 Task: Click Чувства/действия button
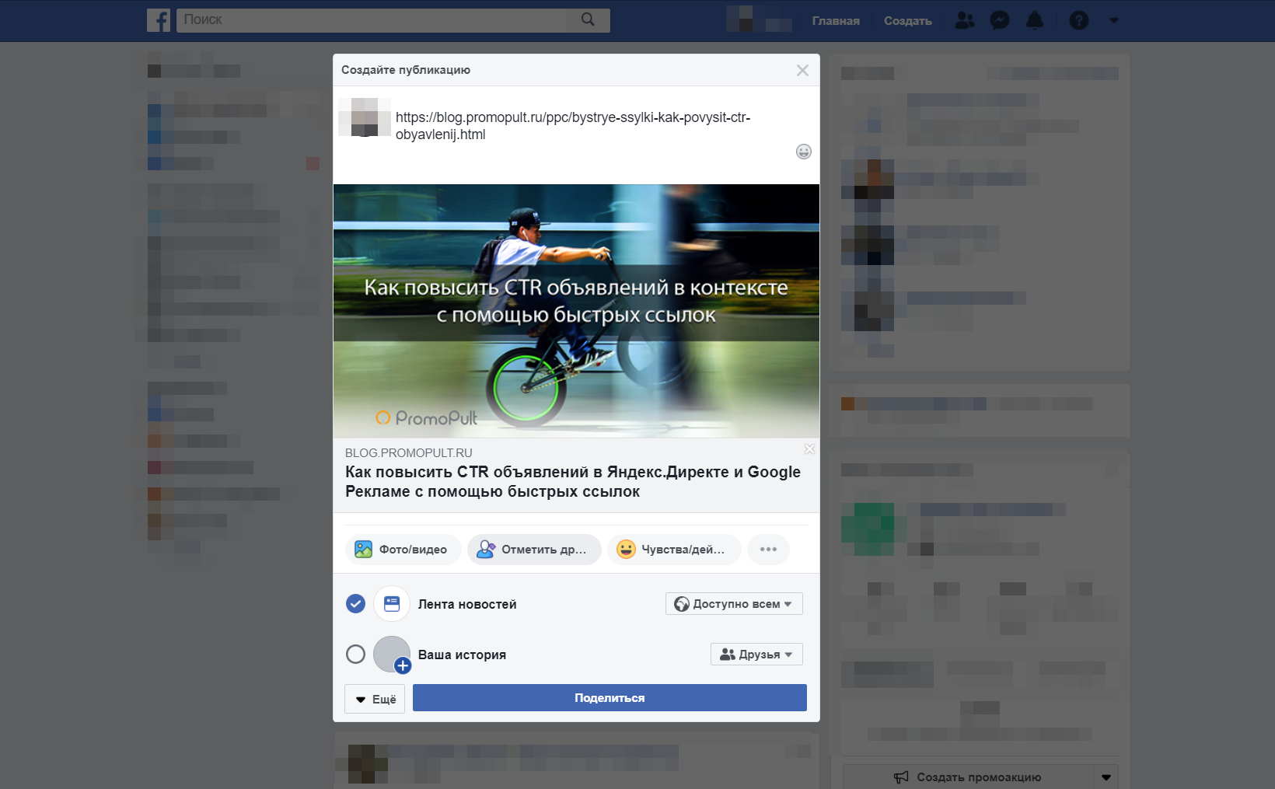[674, 550]
